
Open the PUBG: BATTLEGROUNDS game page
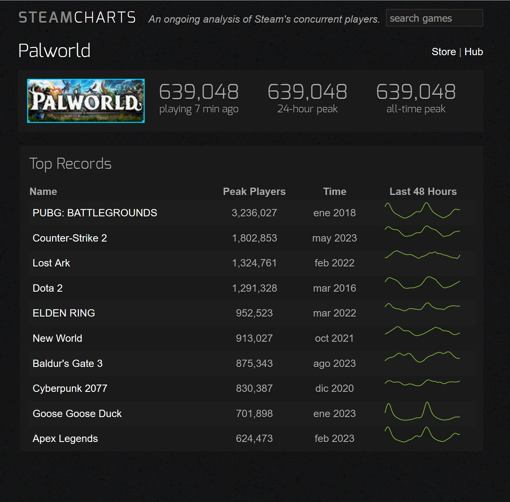[95, 213]
